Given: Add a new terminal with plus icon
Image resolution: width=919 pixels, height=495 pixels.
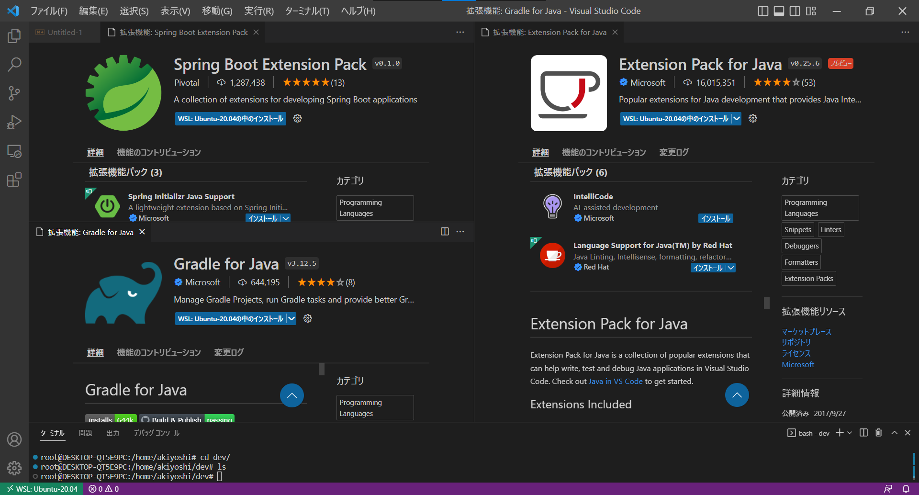Looking at the screenshot, I should pos(840,433).
